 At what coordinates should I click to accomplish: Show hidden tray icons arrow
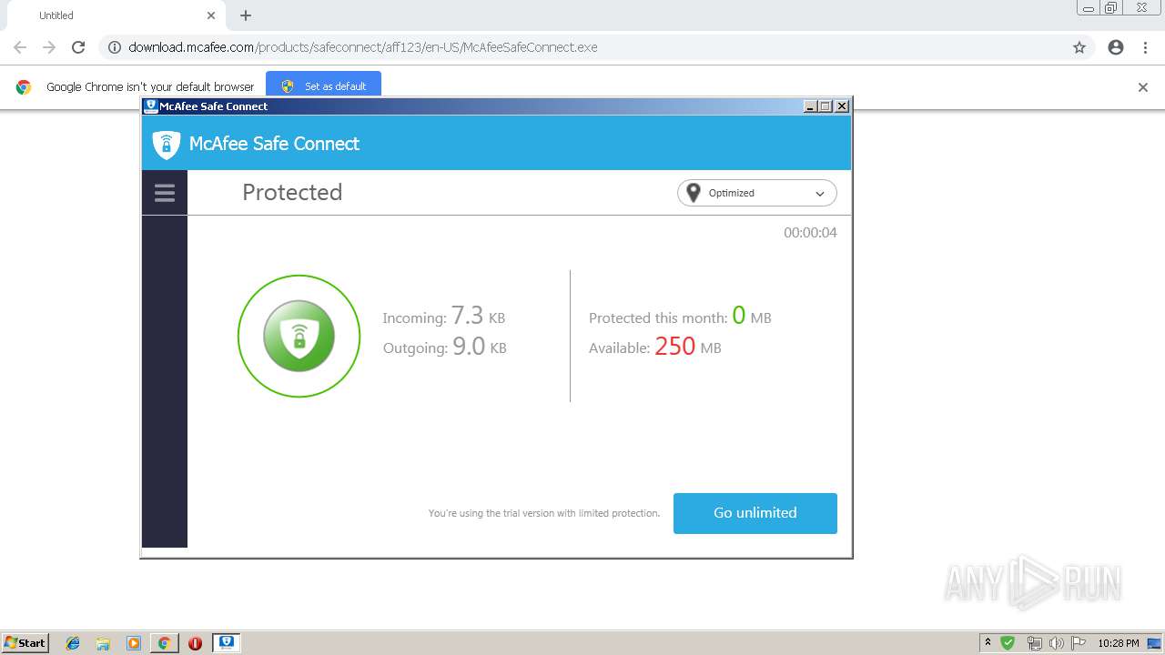click(988, 642)
